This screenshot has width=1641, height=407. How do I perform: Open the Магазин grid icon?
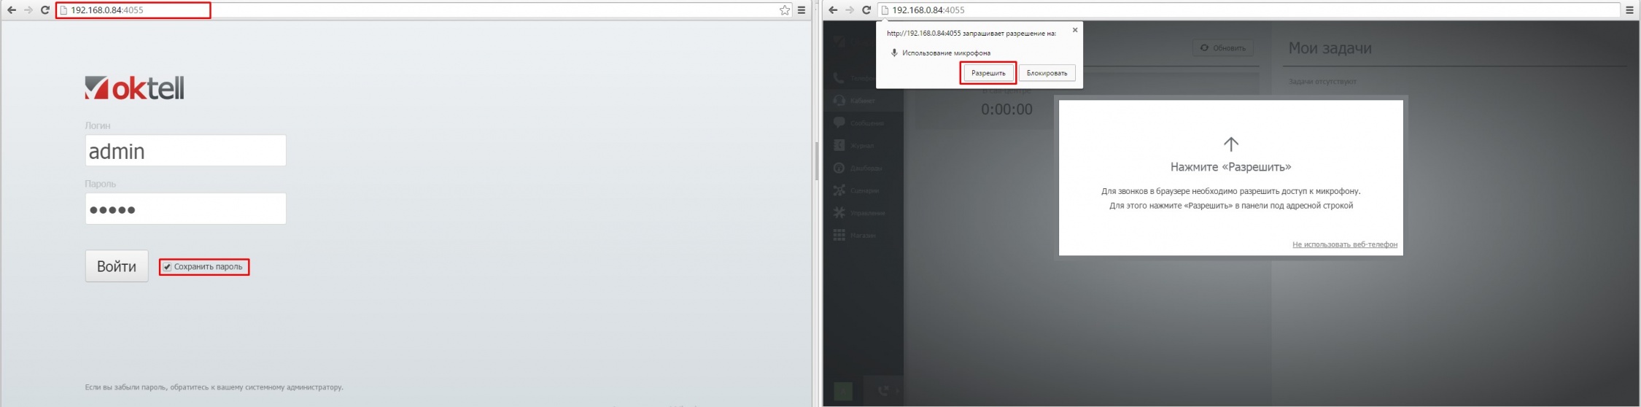pos(839,235)
